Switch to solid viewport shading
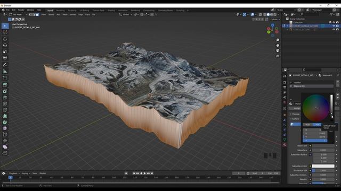Viewport: 341px width, 191px height. (268, 14)
